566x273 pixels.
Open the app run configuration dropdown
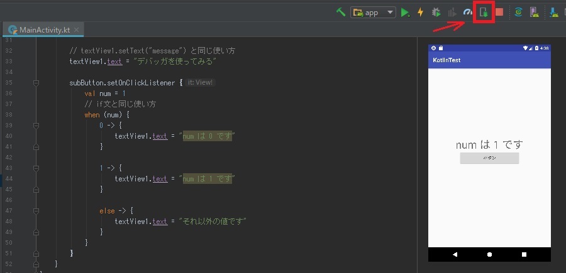[x=373, y=13]
